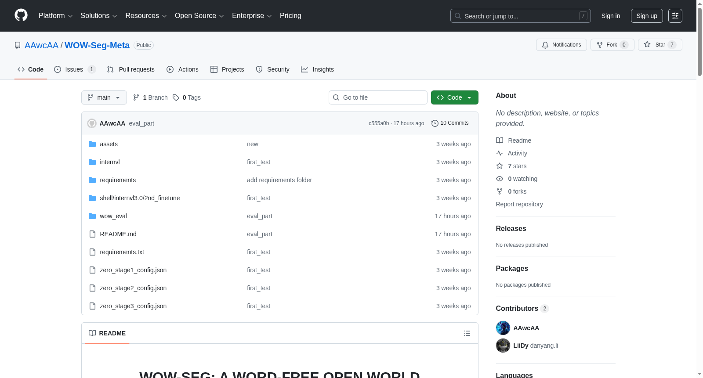Open the 'add requirements folder' commit message

(279, 180)
